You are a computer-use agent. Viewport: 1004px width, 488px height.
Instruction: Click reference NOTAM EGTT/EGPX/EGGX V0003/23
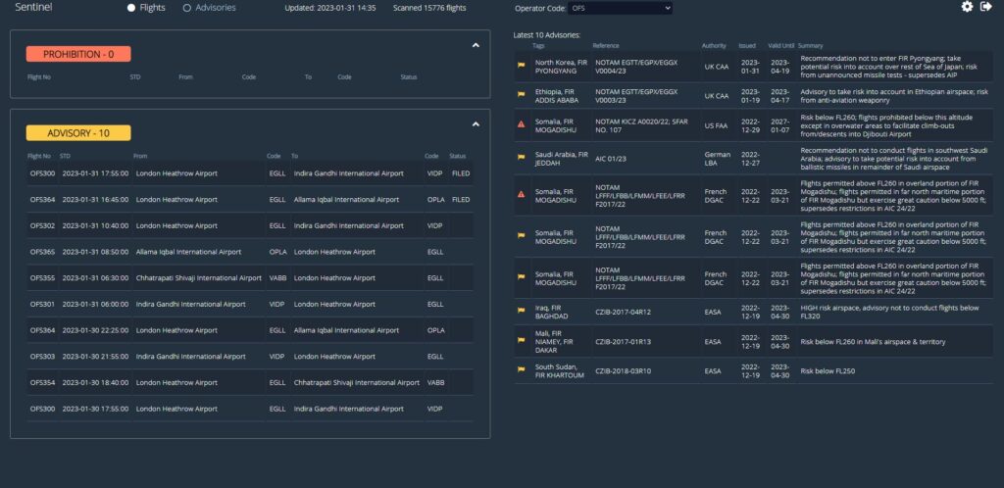636,96
